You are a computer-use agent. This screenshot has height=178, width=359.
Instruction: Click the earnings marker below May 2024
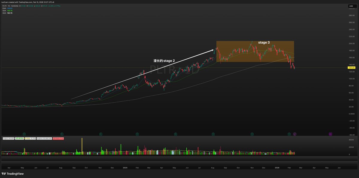[24, 134]
